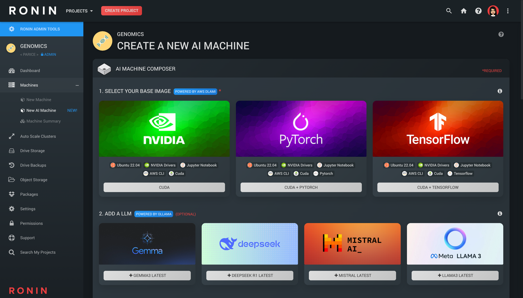Select the CUDA + TENSORFLOW base image
523x298 pixels.
coord(437,187)
